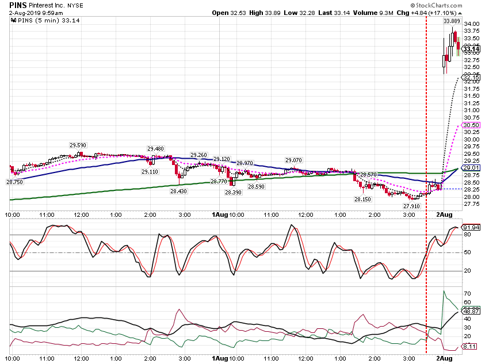Select the "2-Aug-2019 9:59am" timestamp

[36, 13]
